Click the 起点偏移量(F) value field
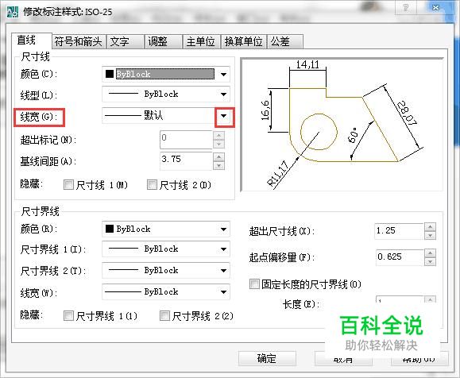This screenshot has width=460, height=378. [x=400, y=257]
